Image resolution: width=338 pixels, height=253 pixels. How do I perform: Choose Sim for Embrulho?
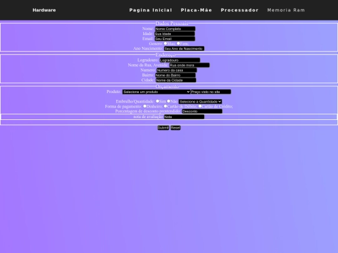coord(157,101)
